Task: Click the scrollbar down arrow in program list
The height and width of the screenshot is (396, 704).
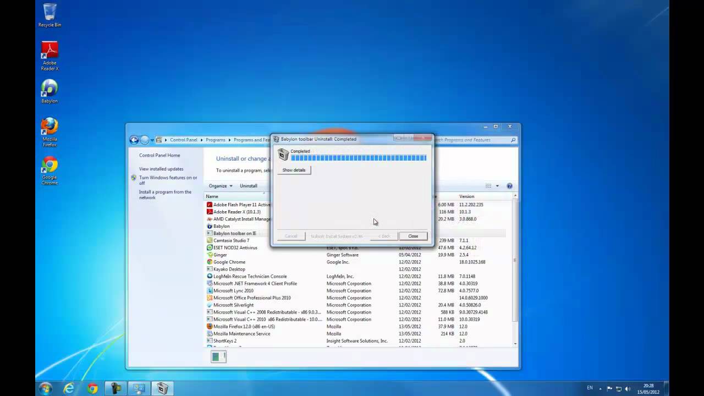Action: click(515, 344)
